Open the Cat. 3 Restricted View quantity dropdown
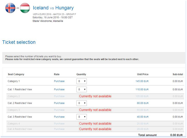The image size is (187, 138). 81,117
